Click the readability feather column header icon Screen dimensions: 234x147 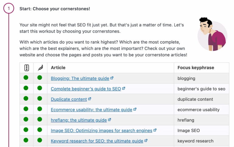[41, 68]
